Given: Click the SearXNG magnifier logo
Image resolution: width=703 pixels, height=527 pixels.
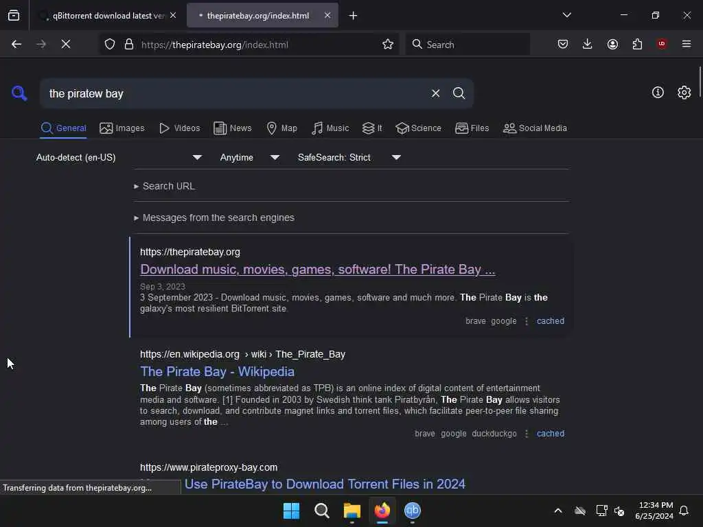Looking at the screenshot, I should click(x=19, y=93).
